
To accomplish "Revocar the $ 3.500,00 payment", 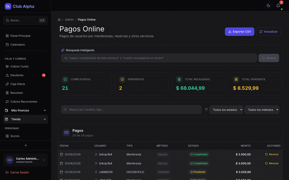I will pyautogui.click(x=272, y=155).
